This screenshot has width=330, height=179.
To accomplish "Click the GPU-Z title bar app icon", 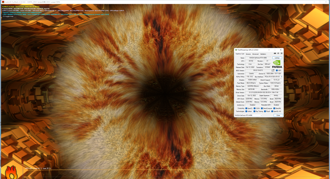I will pos(236,50).
